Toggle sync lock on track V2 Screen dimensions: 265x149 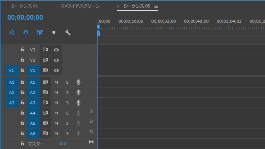[x=45, y=60]
